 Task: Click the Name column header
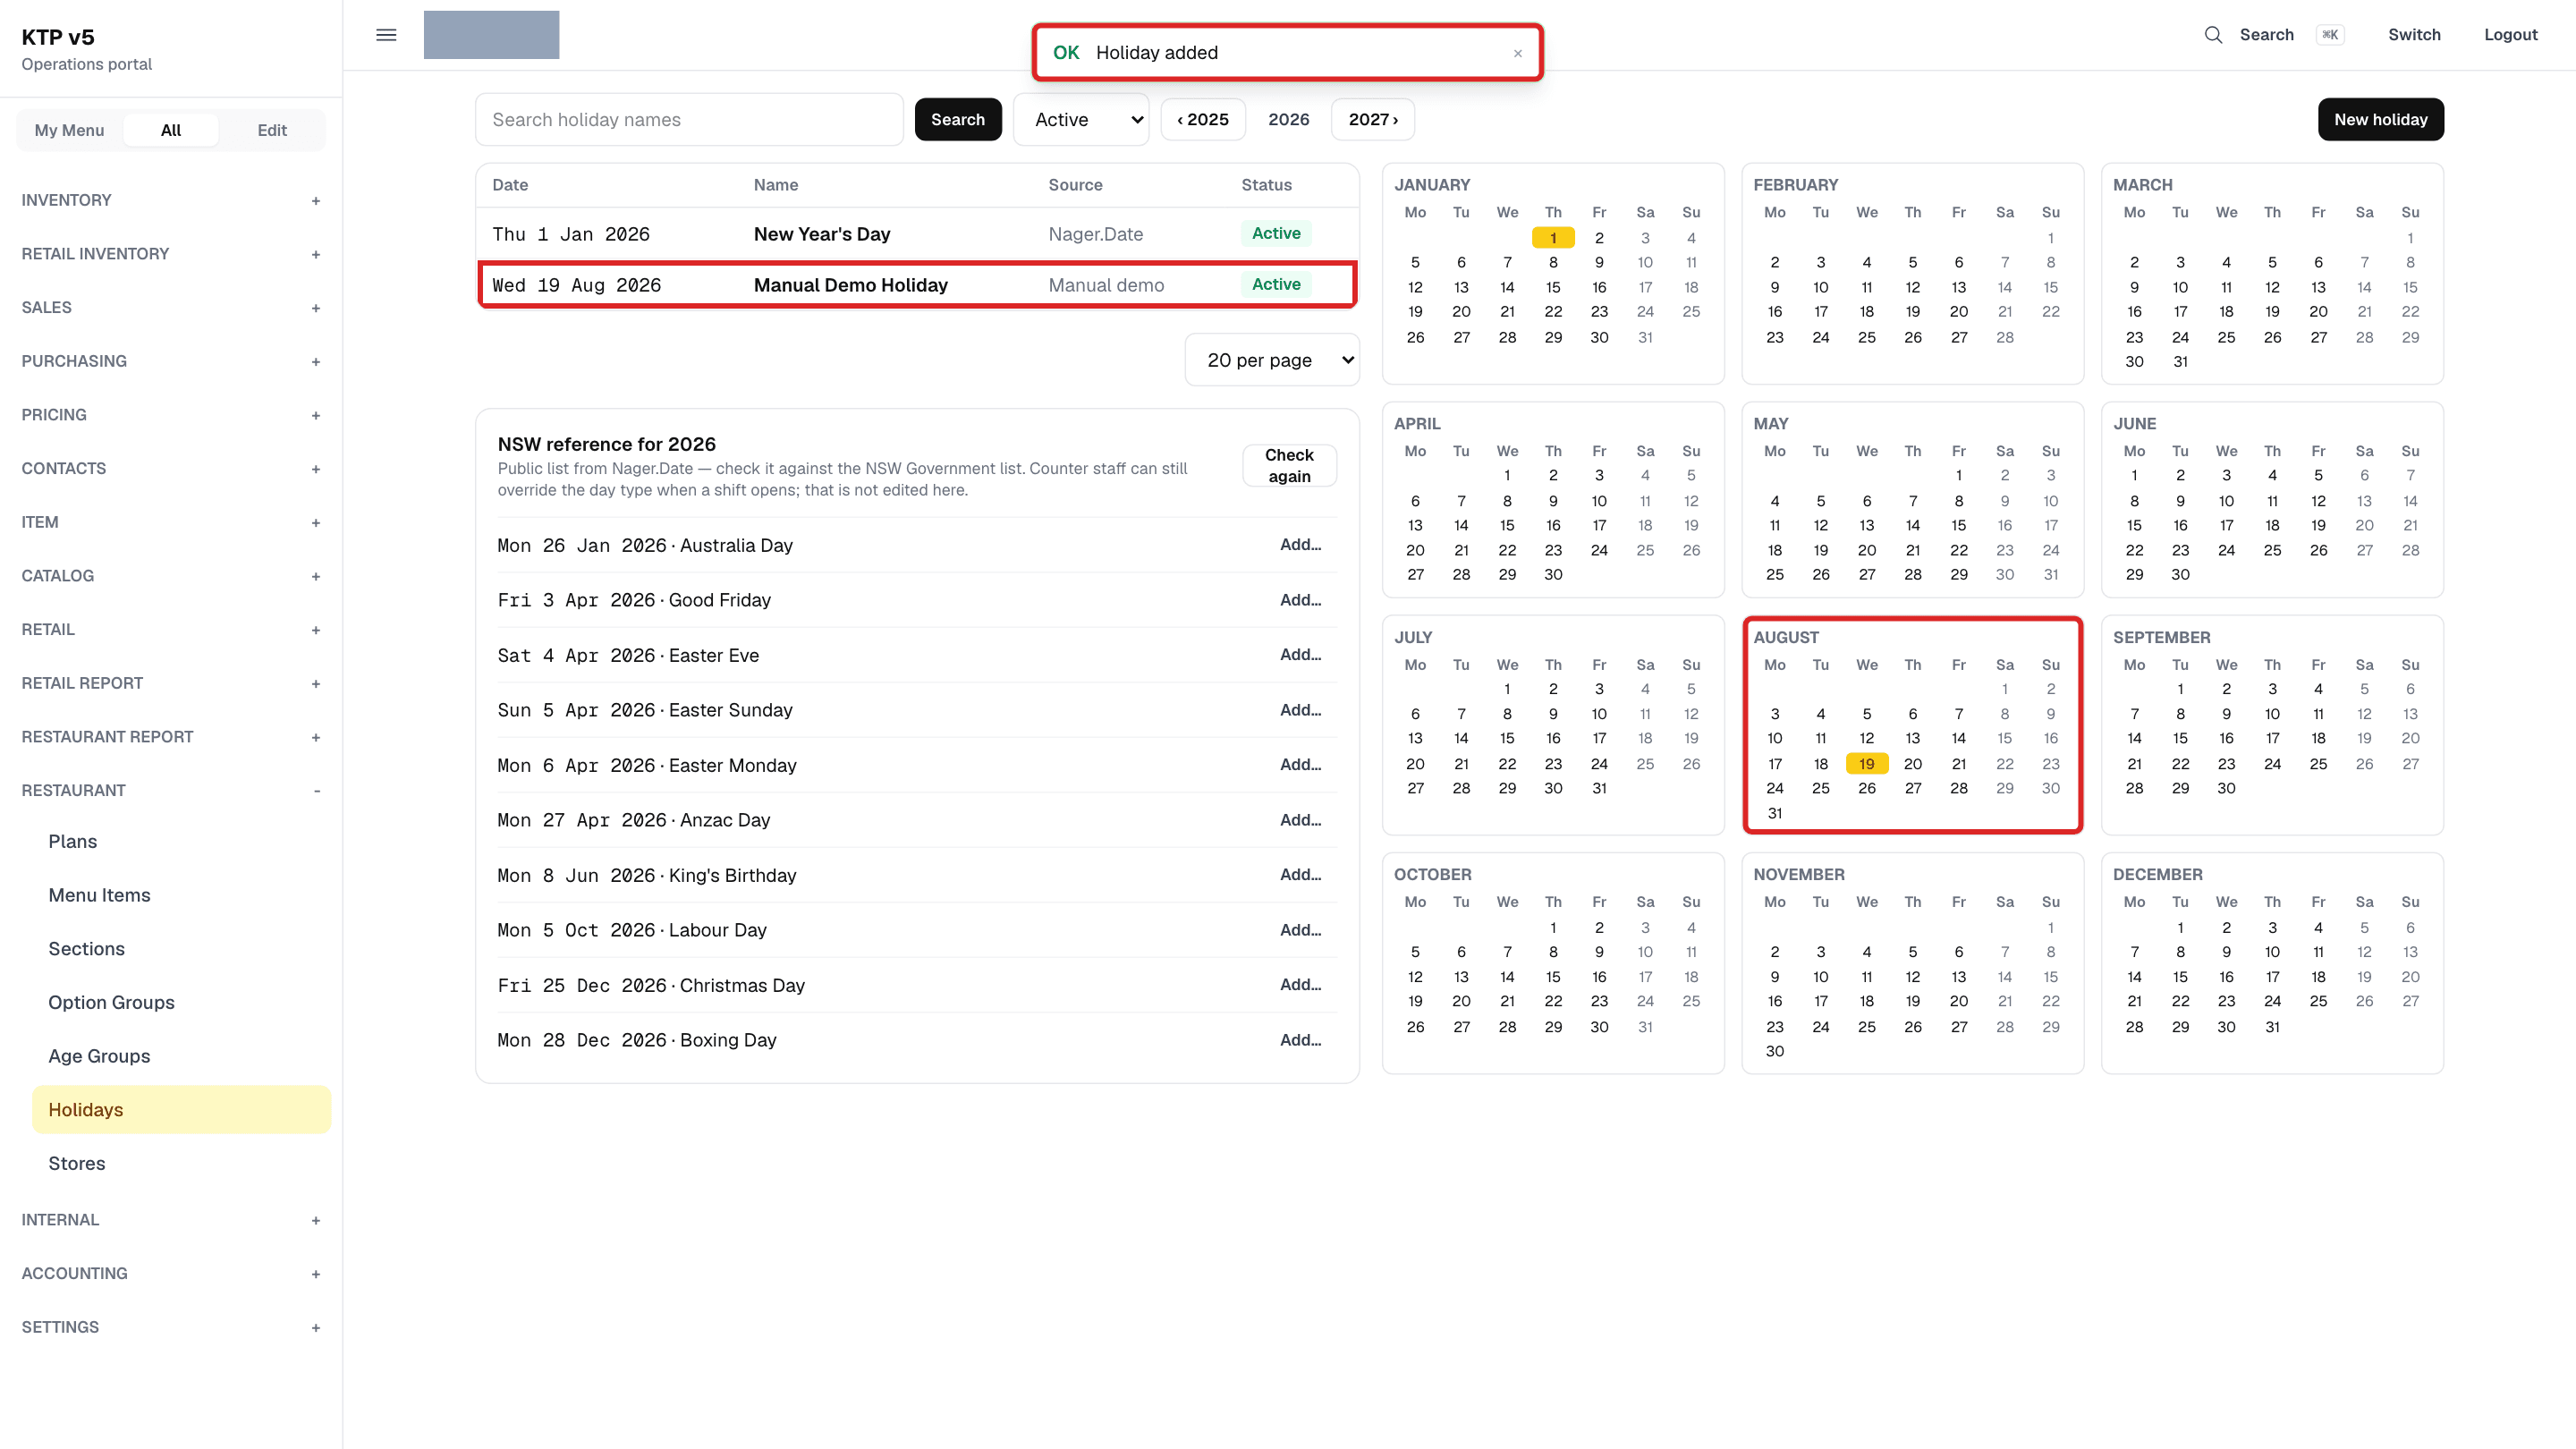[x=776, y=185]
